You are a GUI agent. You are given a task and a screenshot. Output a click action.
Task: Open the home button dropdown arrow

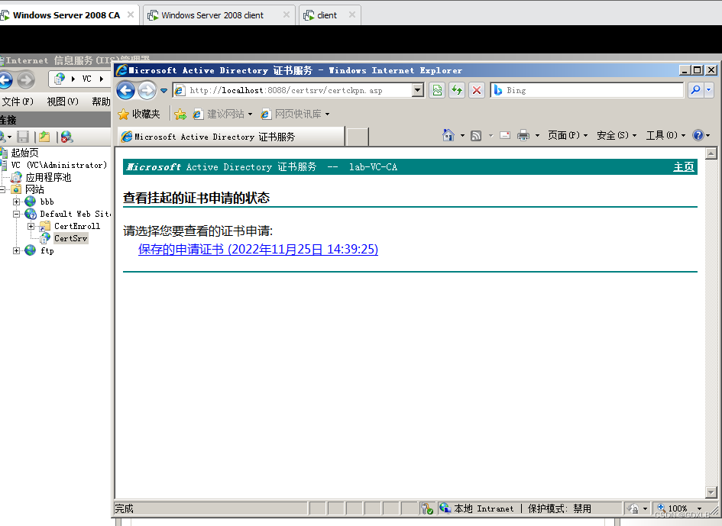462,135
